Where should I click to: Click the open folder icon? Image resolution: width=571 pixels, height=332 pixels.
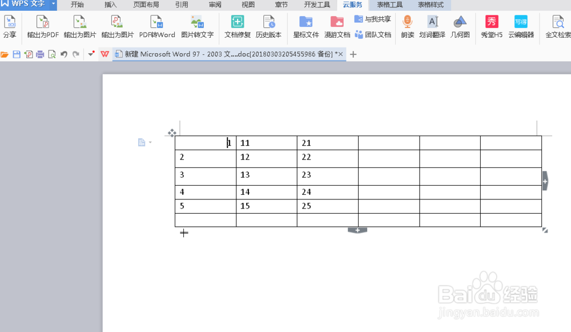coord(5,55)
